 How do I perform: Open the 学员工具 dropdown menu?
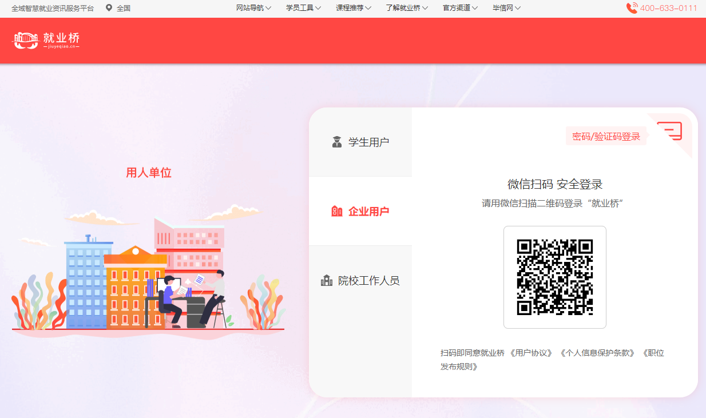(x=303, y=8)
